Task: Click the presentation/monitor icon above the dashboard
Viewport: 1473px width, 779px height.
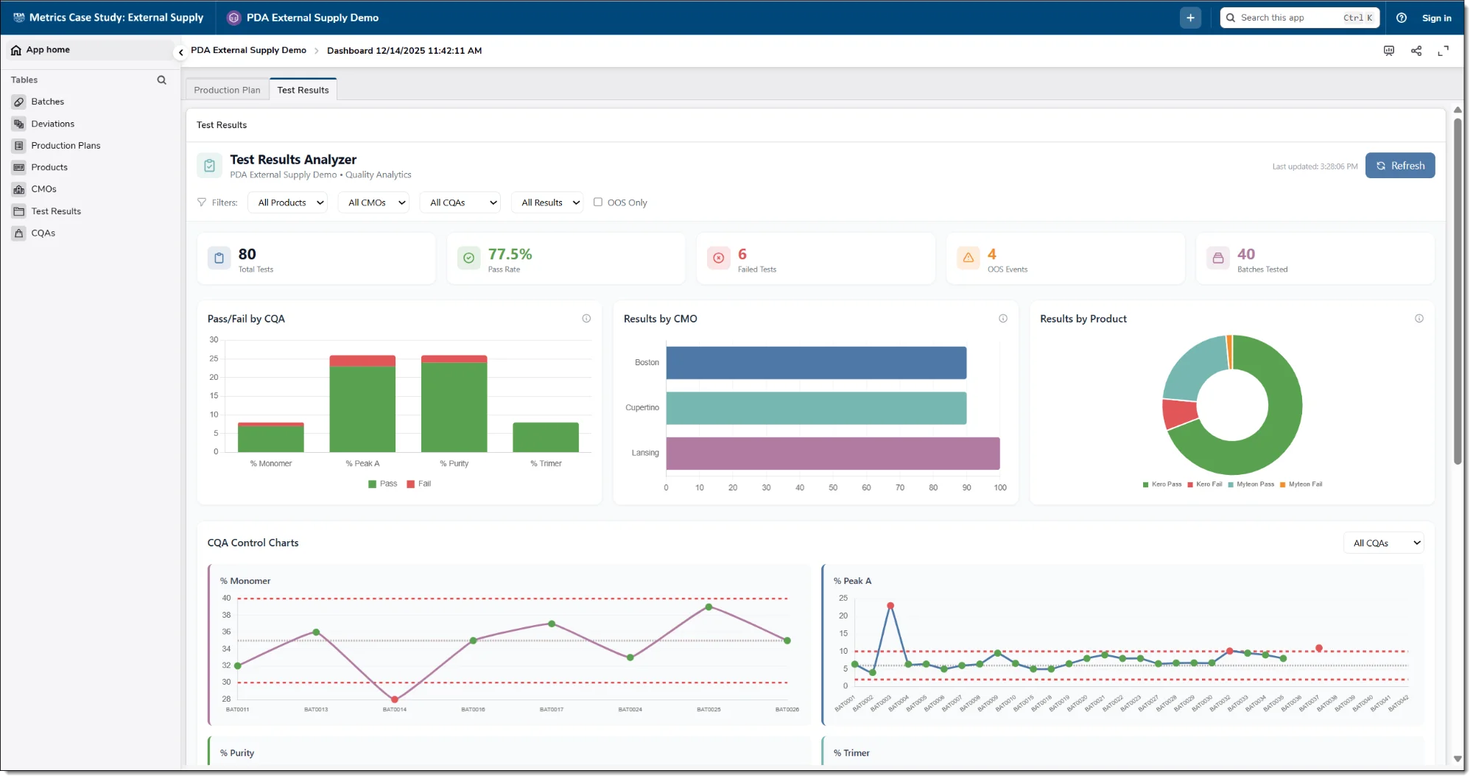Action: point(1389,51)
